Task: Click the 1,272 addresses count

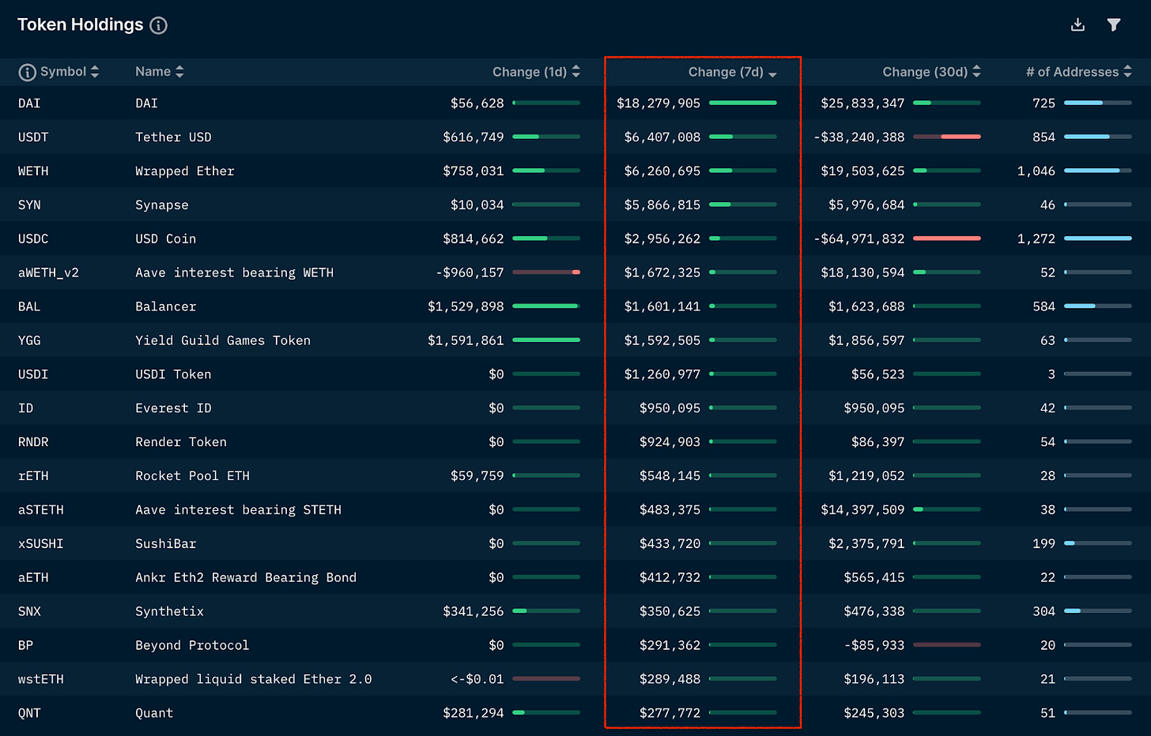Action: (x=1036, y=239)
